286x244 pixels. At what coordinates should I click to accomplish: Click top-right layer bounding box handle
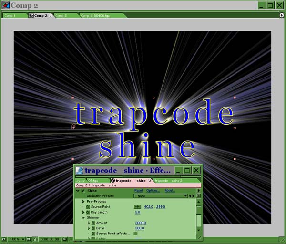click(235, 98)
